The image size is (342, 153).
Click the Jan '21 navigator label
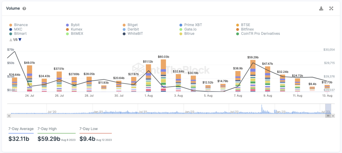(98, 112)
